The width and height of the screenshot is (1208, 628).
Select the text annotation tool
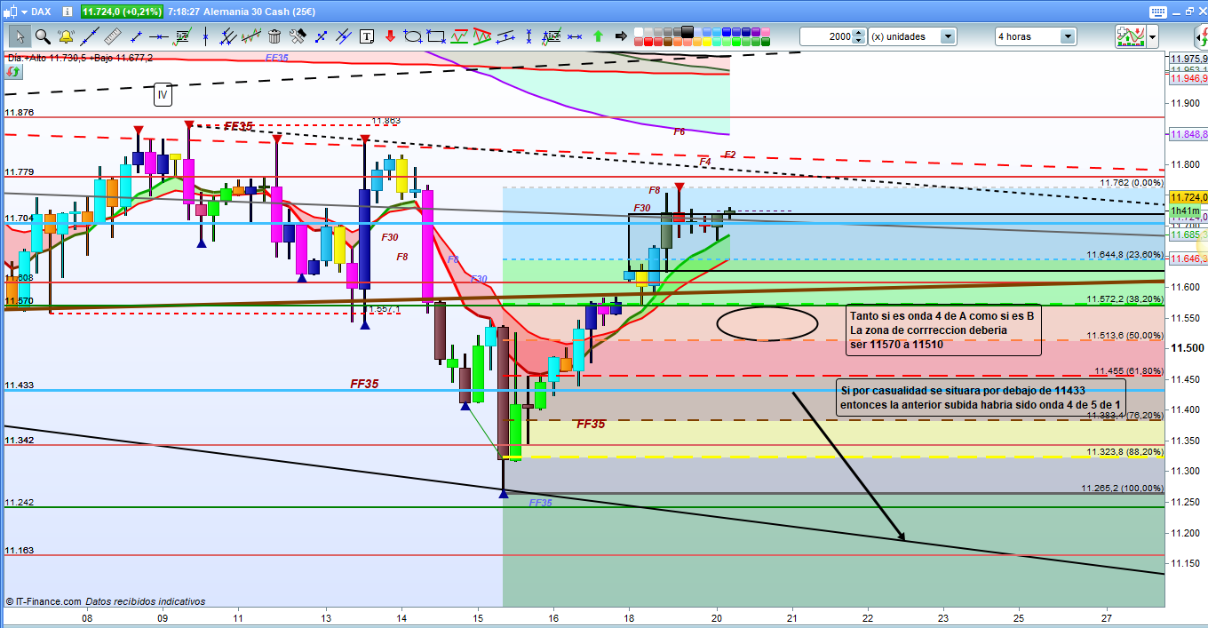click(x=367, y=36)
